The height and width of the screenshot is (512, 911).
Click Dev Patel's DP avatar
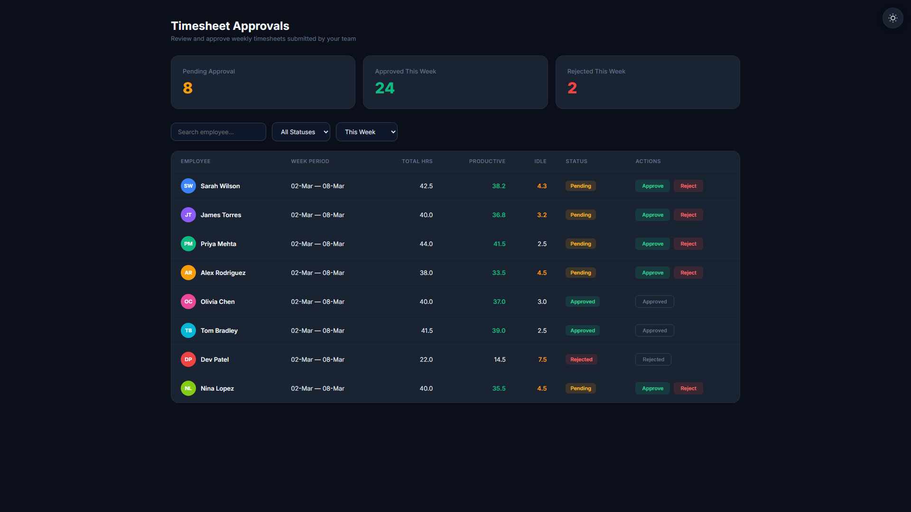click(188, 359)
